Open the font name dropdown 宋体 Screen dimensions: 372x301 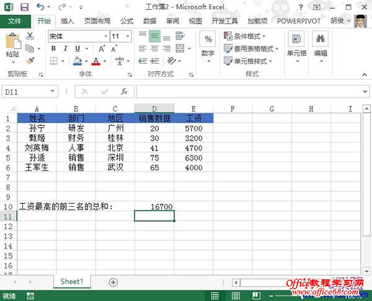click(x=105, y=37)
